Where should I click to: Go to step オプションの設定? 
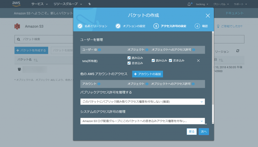131,26
